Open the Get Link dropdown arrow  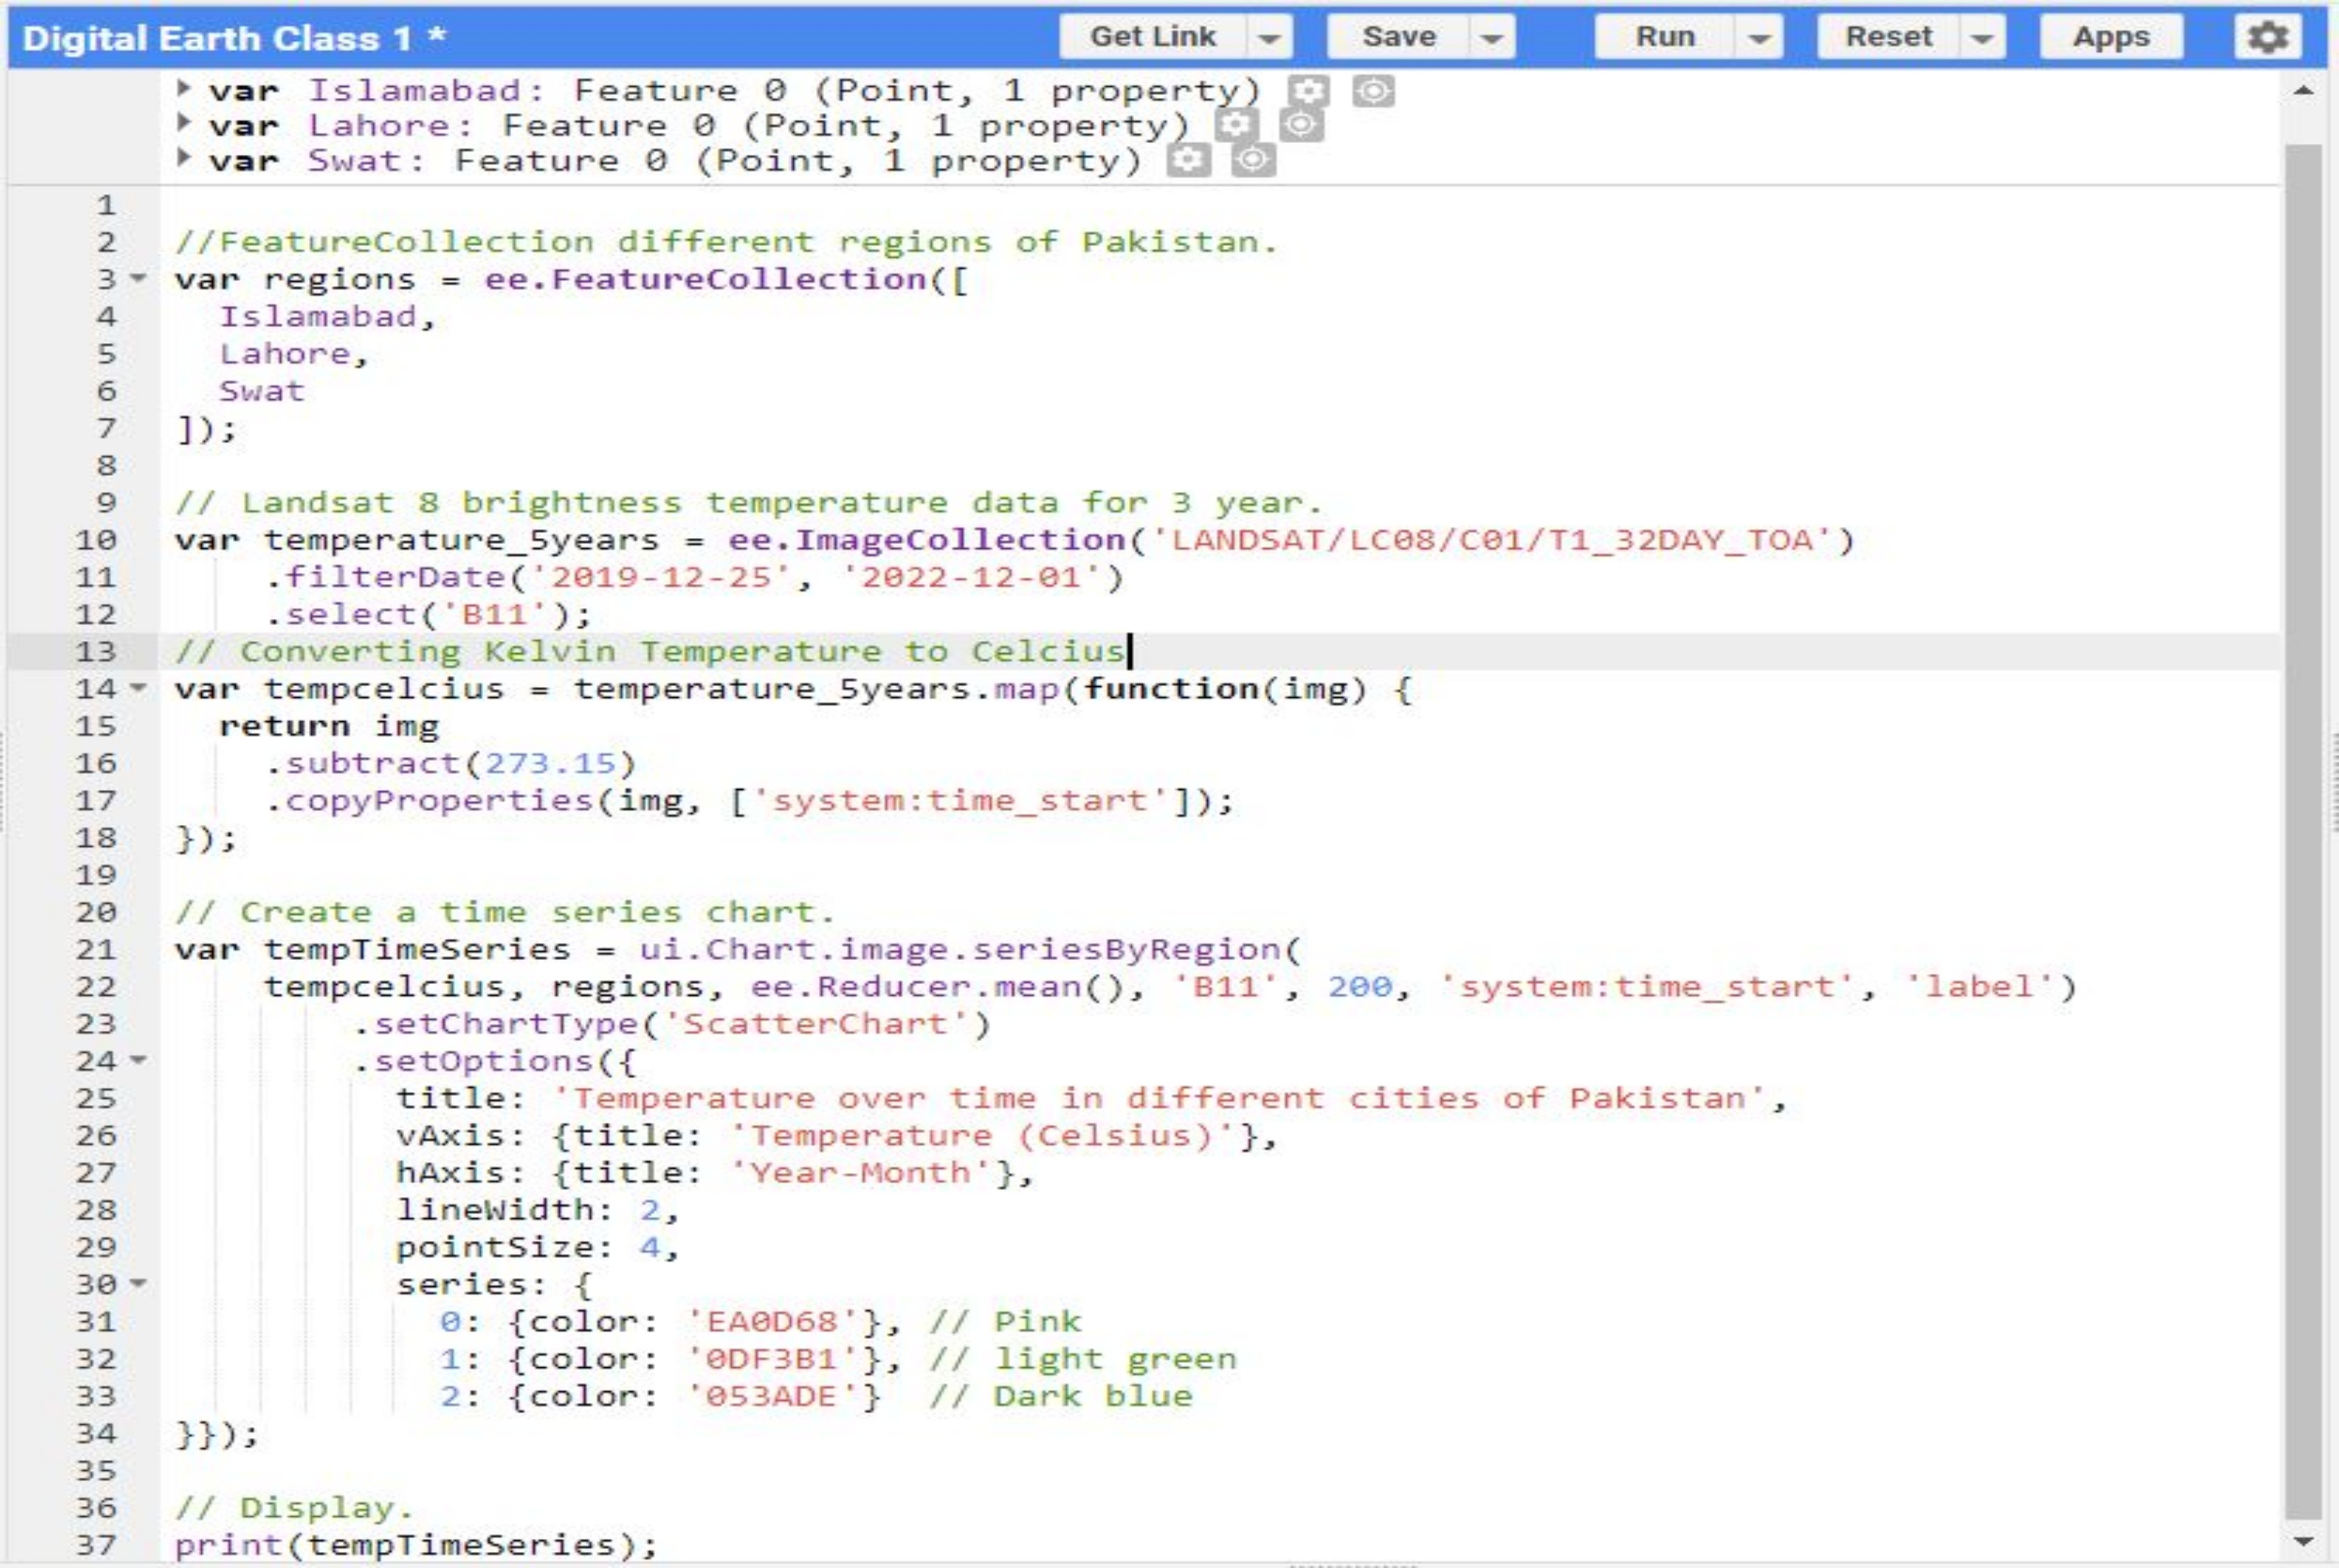pos(1269,37)
